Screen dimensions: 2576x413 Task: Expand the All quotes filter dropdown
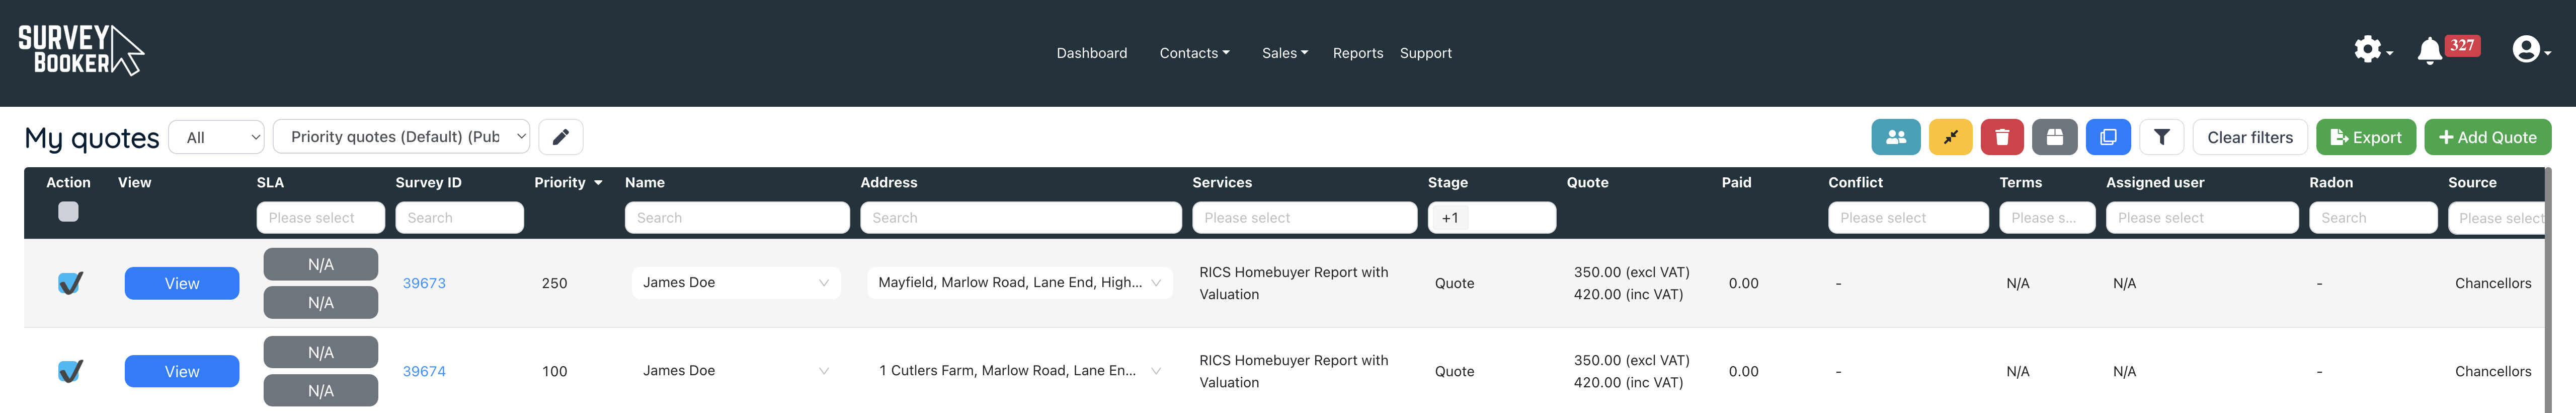coord(216,137)
